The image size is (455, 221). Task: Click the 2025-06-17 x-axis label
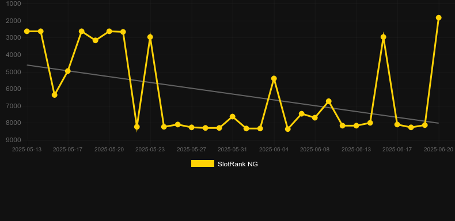pyautogui.click(x=397, y=150)
